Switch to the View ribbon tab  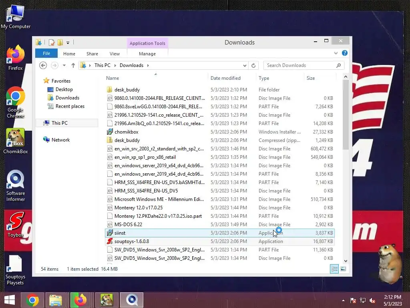[115, 54]
